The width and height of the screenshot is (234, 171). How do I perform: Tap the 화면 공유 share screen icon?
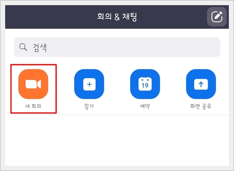201,84
